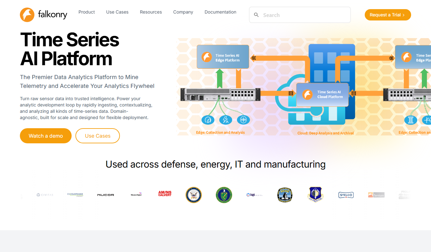This screenshot has width=431, height=252.
Task: Click the falcon icon in Cloud Platform box
Action: click(307, 94)
